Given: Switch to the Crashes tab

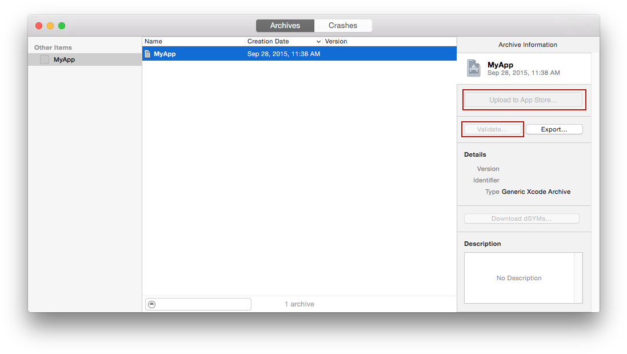Looking at the screenshot, I should click(343, 25).
